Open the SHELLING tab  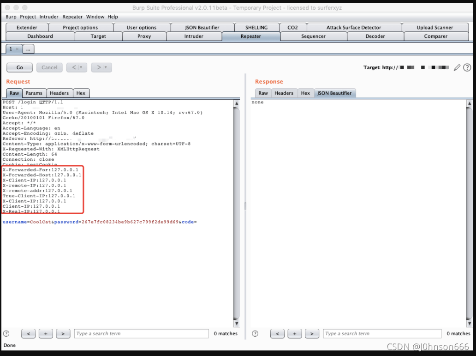(256, 27)
